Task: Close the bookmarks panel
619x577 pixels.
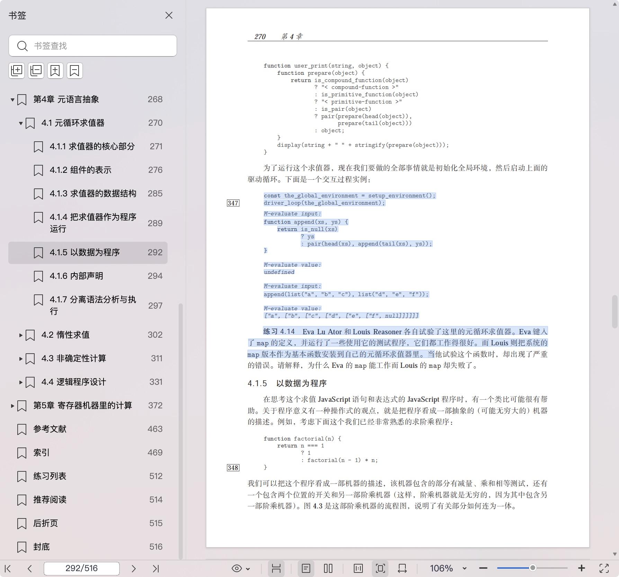Action: 169,15
